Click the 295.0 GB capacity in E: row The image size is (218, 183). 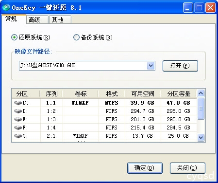pos(178,119)
